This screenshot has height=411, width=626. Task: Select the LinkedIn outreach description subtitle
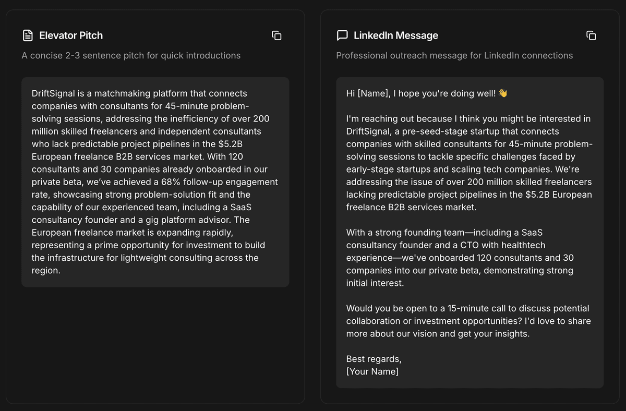pyautogui.click(x=454, y=55)
